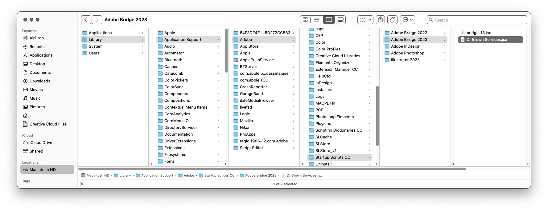
Task: Select Applications in the sidebar Favorites
Action: coord(47,55)
